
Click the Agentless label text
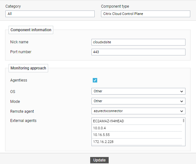click(x=18, y=80)
